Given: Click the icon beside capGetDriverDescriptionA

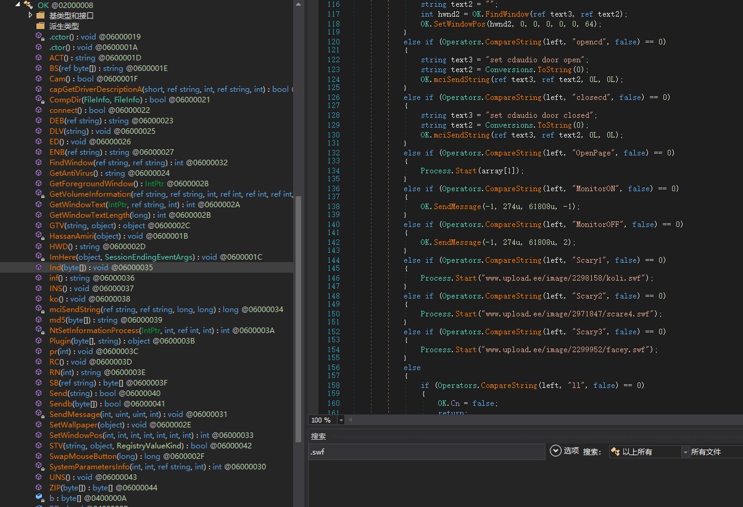Looking at the screenshot, I should (39, 89).
